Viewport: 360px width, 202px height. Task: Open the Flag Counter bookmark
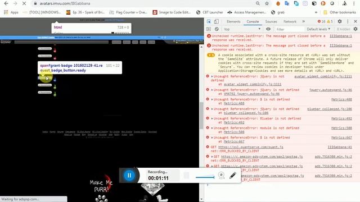point(128,12)
